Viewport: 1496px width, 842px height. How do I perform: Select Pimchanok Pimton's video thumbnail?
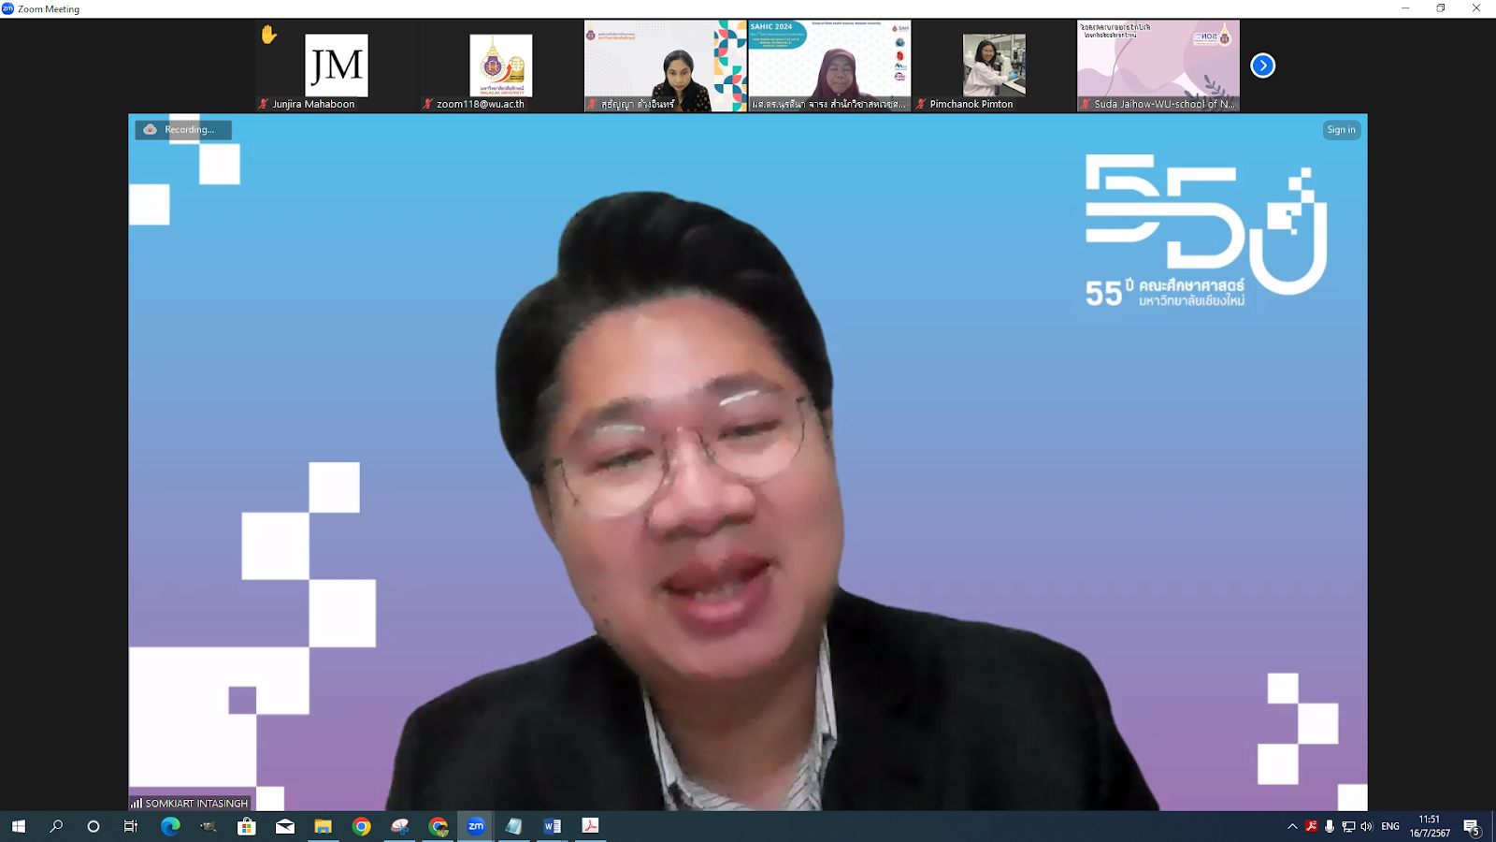[x=994, y=65]
